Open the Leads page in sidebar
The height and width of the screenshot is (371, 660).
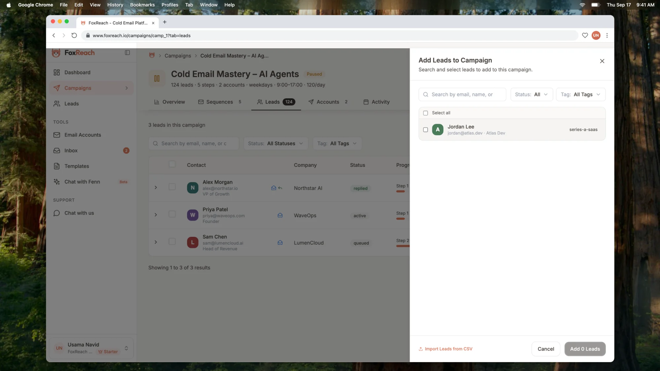[x=91, y=104]
